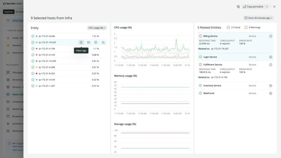The height and width of the screenshot is (158, 281).
Task: Filter by the 0 Warnings badge
Action: click(252, 27)
